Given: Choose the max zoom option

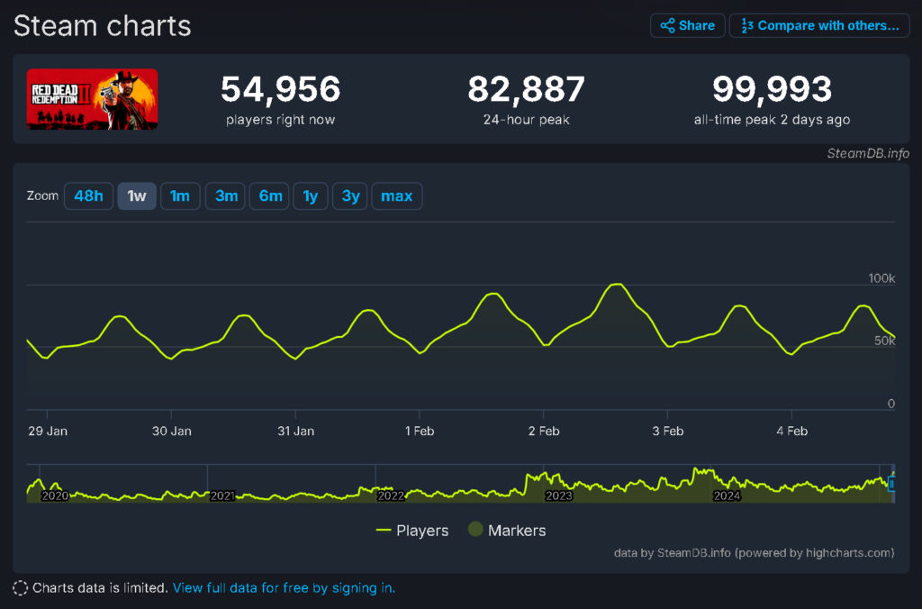Looking at the screenshot, I should coord(397,195).
